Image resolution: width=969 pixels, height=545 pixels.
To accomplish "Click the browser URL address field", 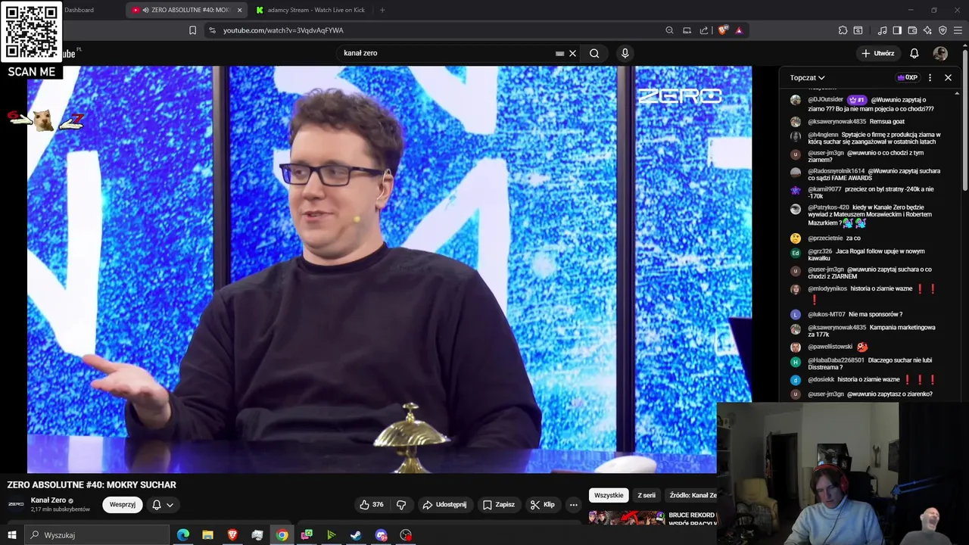I will (x=439, y=30).
